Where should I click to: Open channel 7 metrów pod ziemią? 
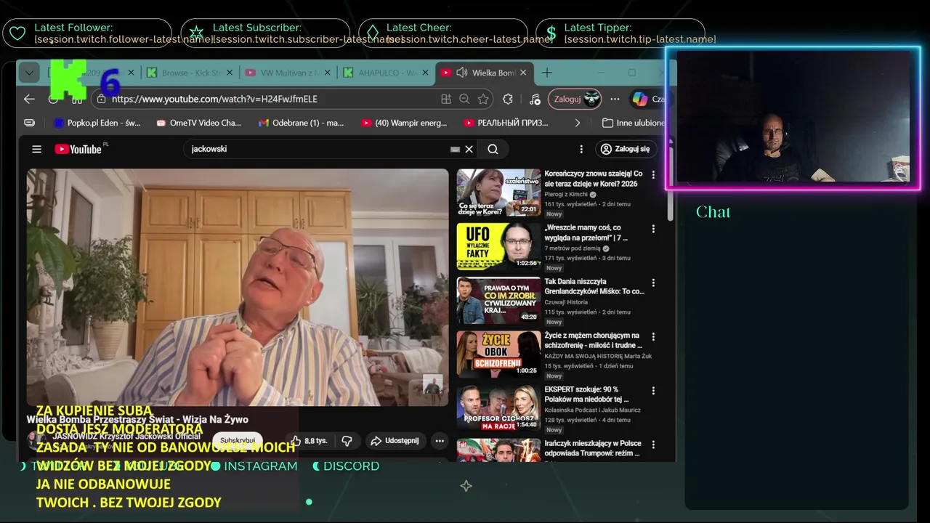573,248
